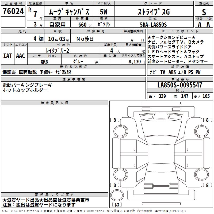Image resolution: width=214 pixels, height=214 pixels.
Task: Select car name ムーヴキャンバス
Action: coord(69,12)
